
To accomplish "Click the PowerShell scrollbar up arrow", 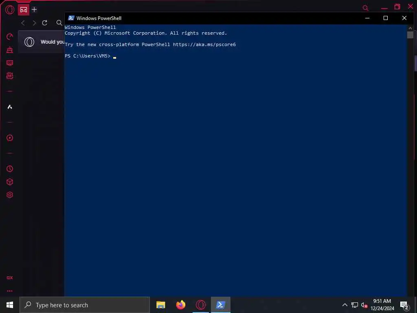I will 410,28.
